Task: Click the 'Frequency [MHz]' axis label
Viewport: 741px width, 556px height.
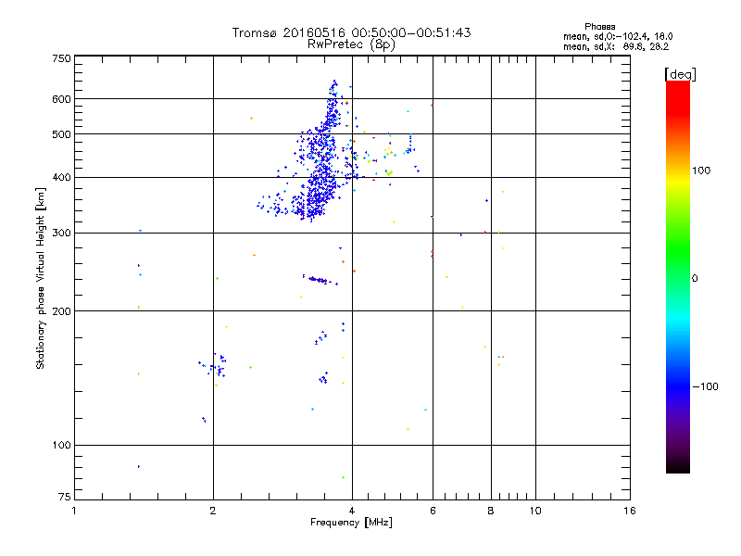Action: click(x=351, y=523)
